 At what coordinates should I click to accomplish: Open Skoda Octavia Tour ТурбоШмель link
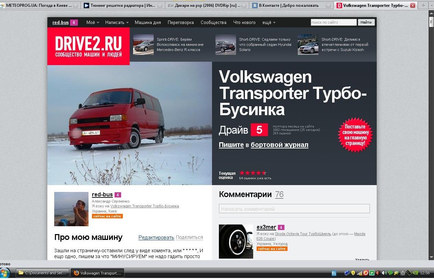click(x=303, y=234)
